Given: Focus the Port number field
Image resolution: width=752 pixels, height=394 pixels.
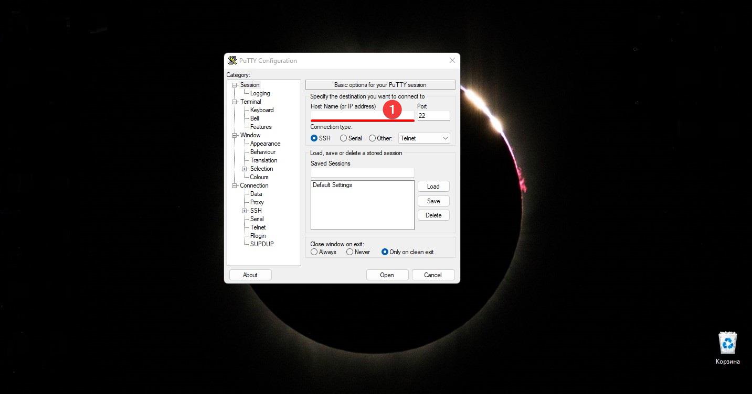Looking at the screenshot, I should (433, 116).
